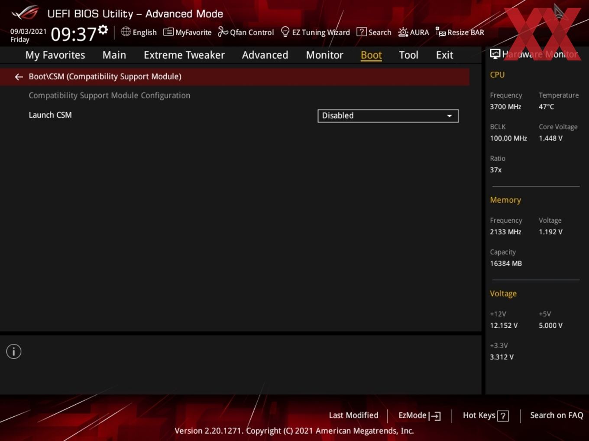
Task: Select the Launch CSM setting label
Action: pyautogui.click(x=50, y=115)
